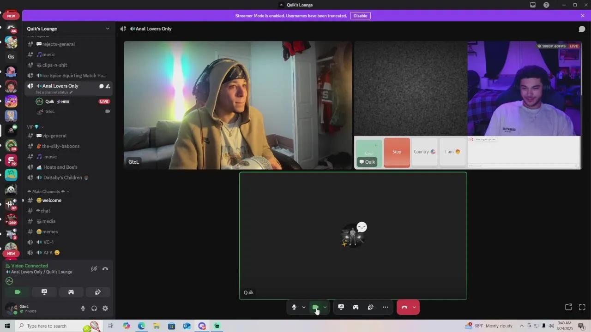Deafen with the headphones icon
The width and height of the screenshot is (591, 332).
pos(94,308)
